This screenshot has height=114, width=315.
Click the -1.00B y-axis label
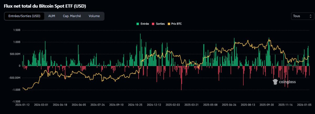[16, 90]
